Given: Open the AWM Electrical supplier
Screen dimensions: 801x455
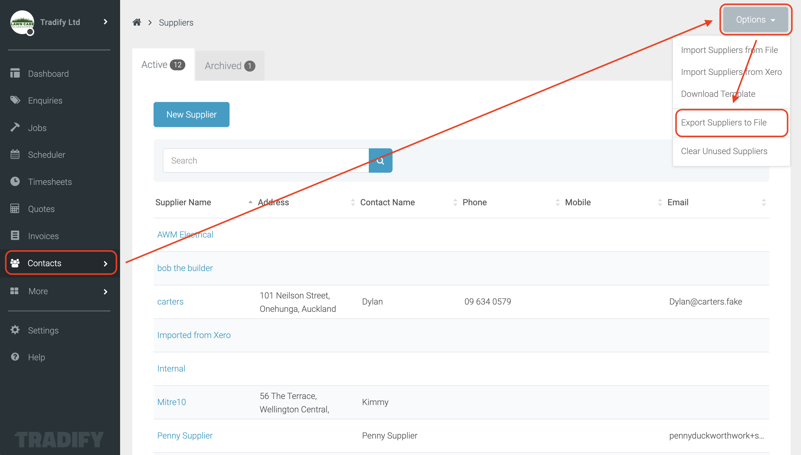Looking at the screenshot, I should tap(185, 235).
